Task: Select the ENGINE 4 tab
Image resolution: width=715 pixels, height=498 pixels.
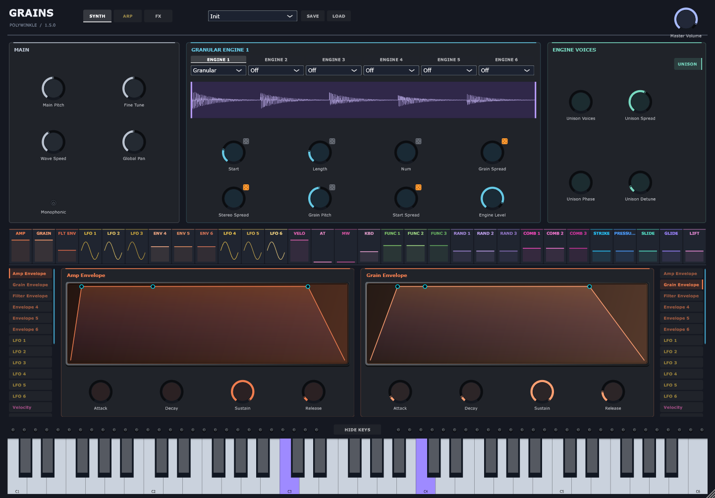Action: [391, 59]
